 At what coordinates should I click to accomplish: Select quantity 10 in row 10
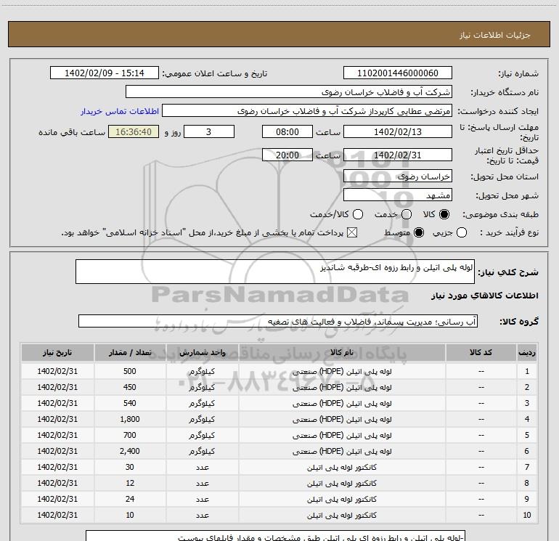click(x=130, y=515)
